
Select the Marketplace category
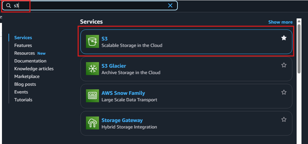tap(27, 76)
